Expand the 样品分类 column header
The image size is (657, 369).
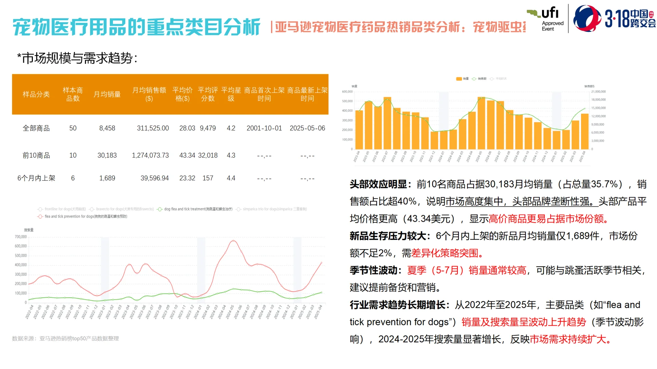[x=36, y=95]
